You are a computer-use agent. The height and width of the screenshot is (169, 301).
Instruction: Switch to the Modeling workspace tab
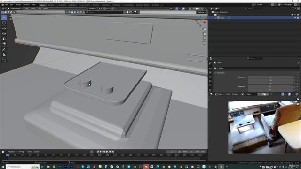(52, 5)
